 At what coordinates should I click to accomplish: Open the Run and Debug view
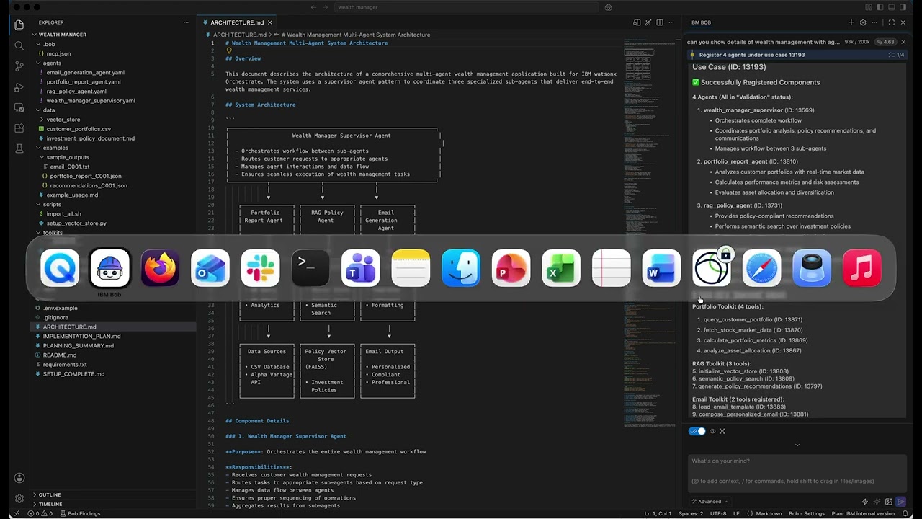19,86
